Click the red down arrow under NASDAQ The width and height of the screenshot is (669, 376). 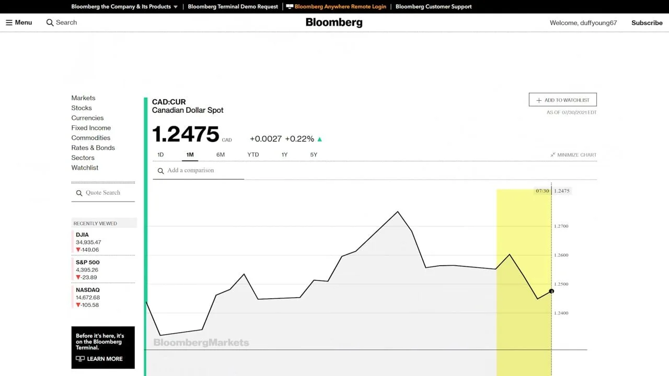tap(78, 305)
